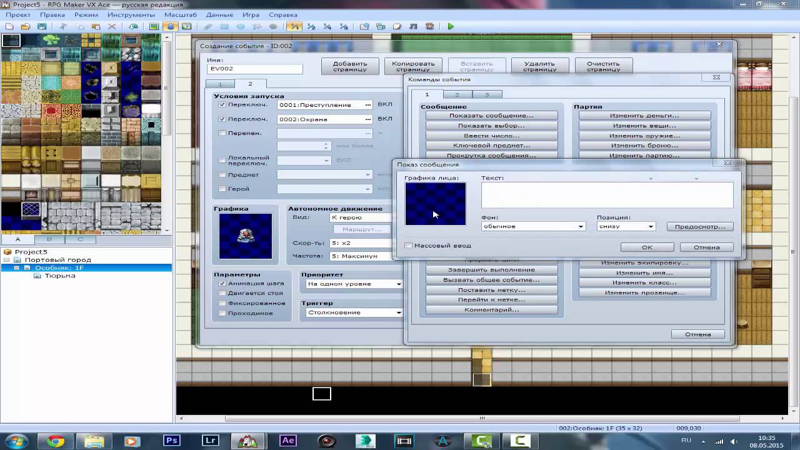Screen dimensions: 800x450
Task: Open Lightroom from the taskbar
Action: point(211,441)
